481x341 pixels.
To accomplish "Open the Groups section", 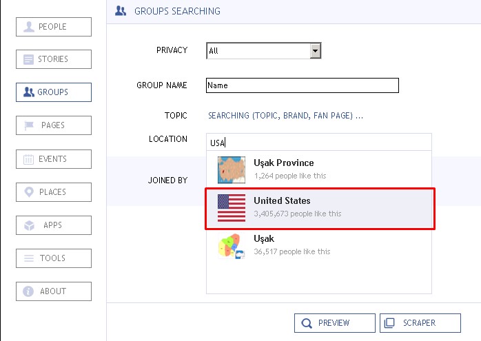I will tap(54, 92).
